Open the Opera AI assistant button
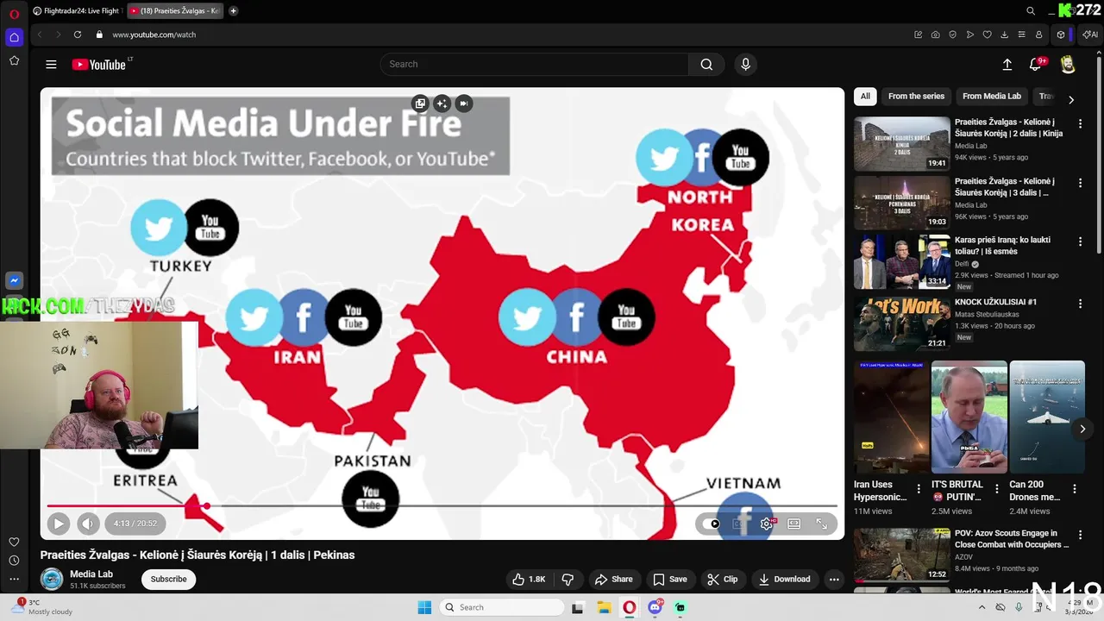The image size is (1104, 621). [x=1091, y=34]
